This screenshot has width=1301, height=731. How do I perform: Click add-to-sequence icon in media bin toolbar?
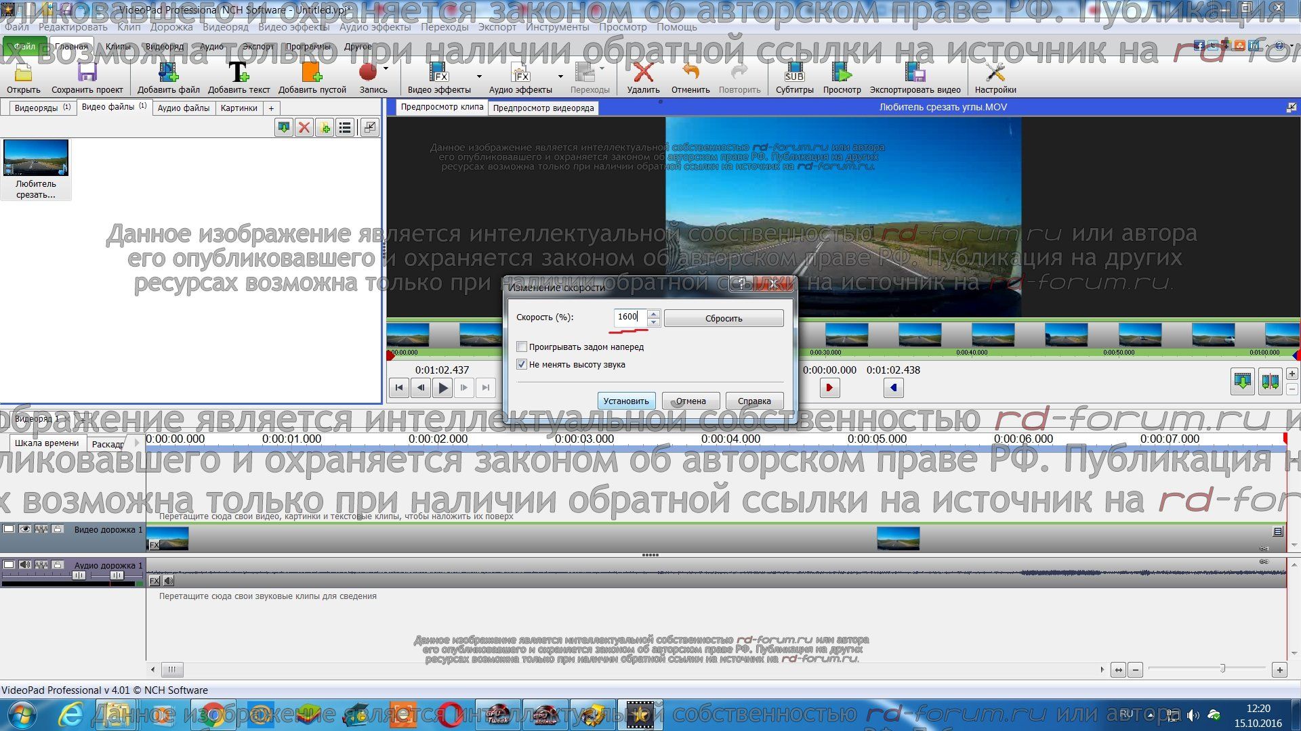point(284,127)
